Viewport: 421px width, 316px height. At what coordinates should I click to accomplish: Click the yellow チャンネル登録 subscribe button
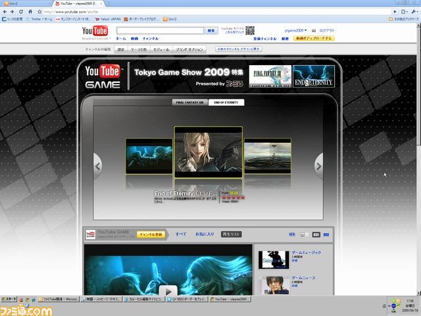151,234
